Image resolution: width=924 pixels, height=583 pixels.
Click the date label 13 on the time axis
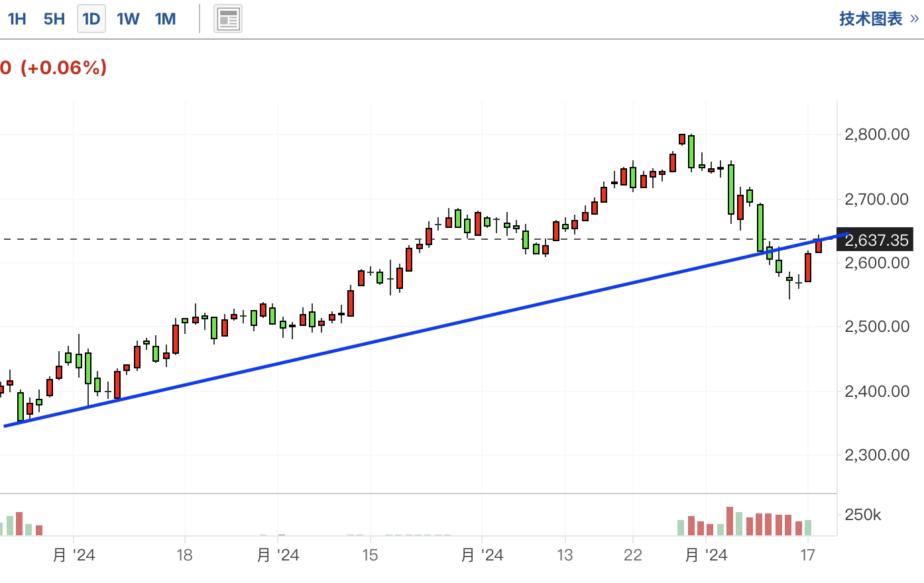pos(565,555)
